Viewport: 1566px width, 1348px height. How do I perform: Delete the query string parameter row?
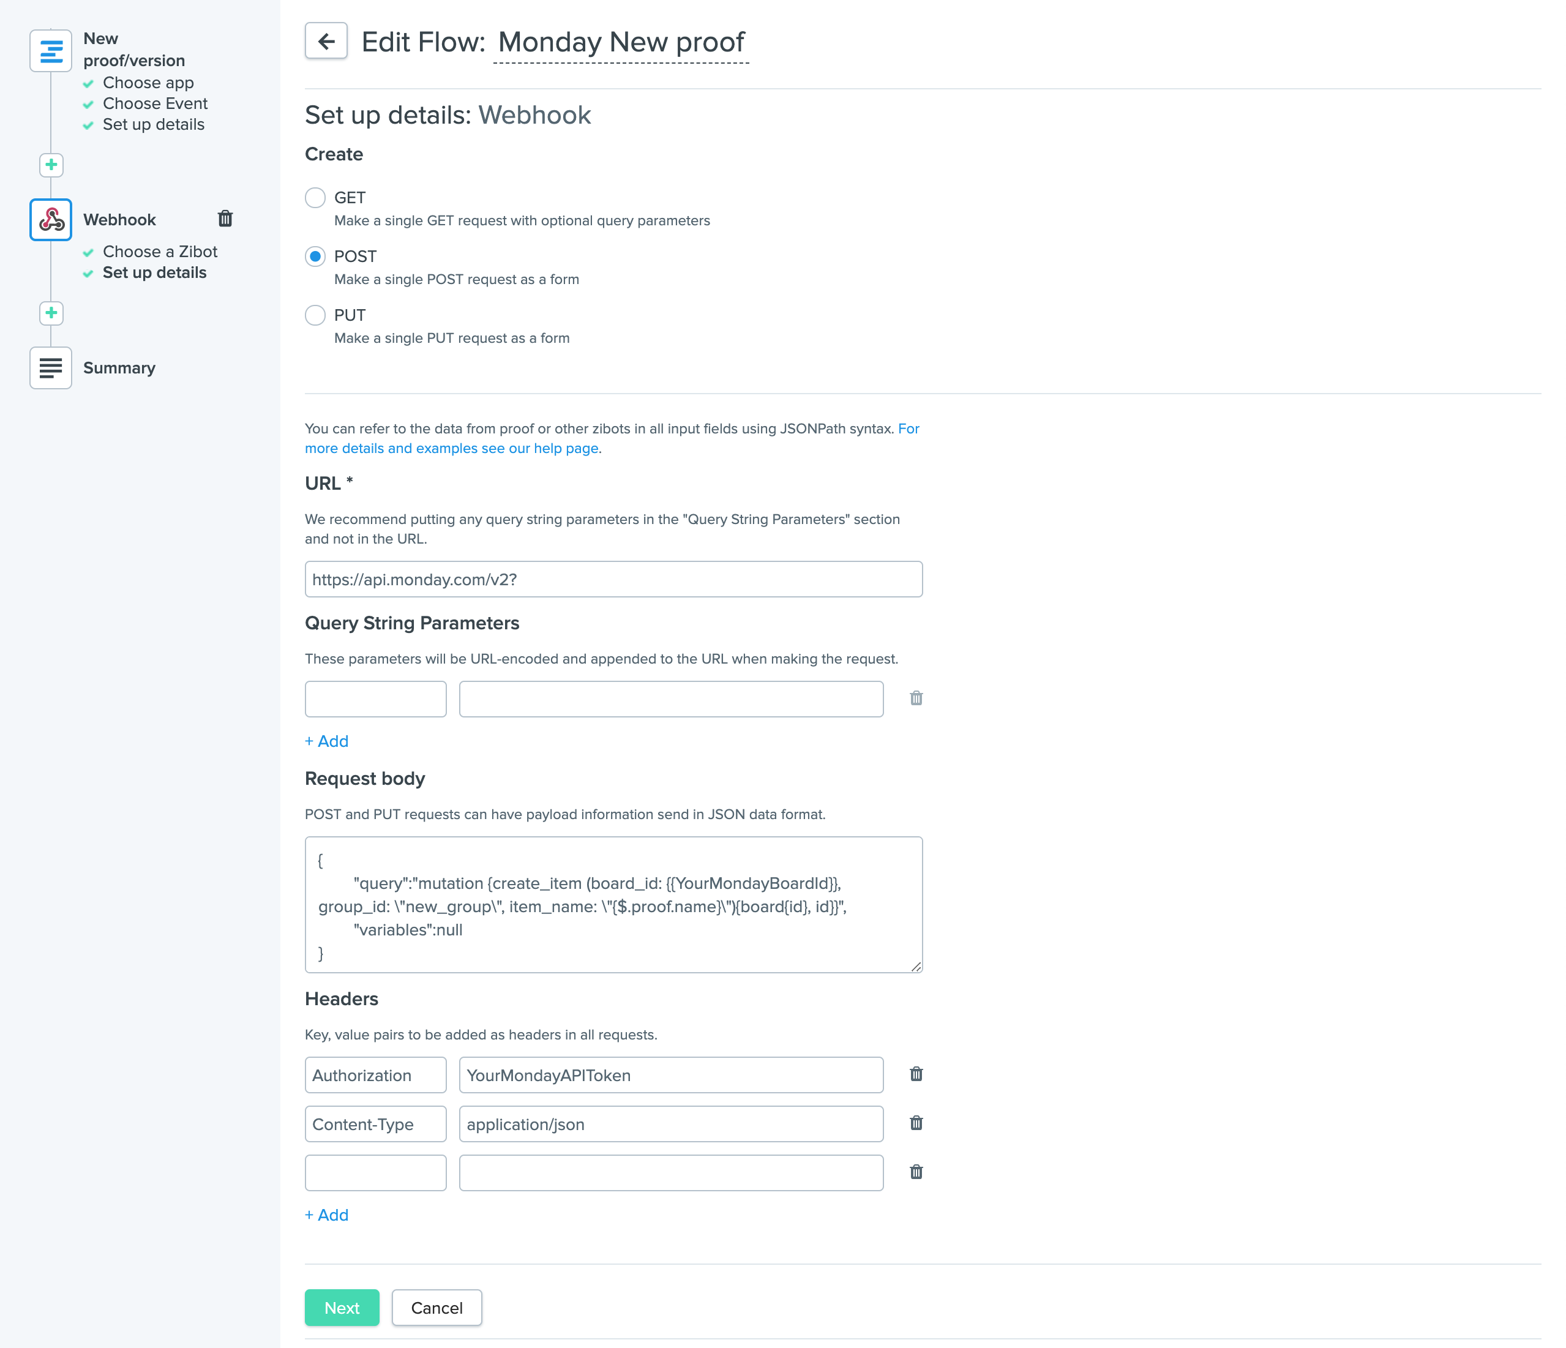tap(916, 698)
